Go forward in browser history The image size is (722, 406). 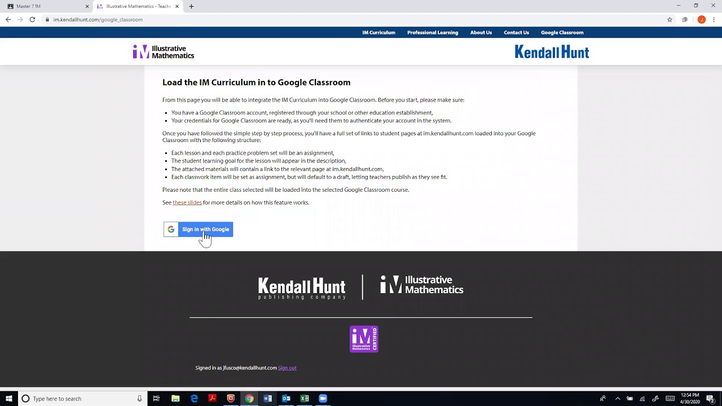[x=20, y=19]
